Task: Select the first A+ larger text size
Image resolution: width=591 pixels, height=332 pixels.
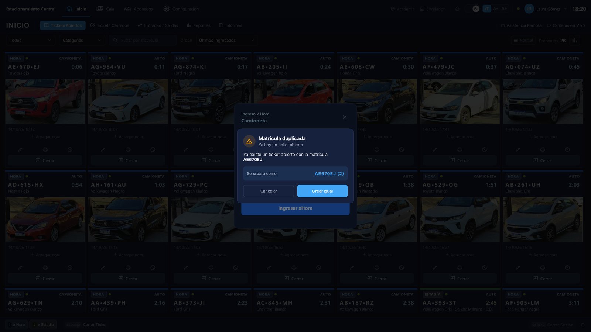Action: click(x=496, y=9)
